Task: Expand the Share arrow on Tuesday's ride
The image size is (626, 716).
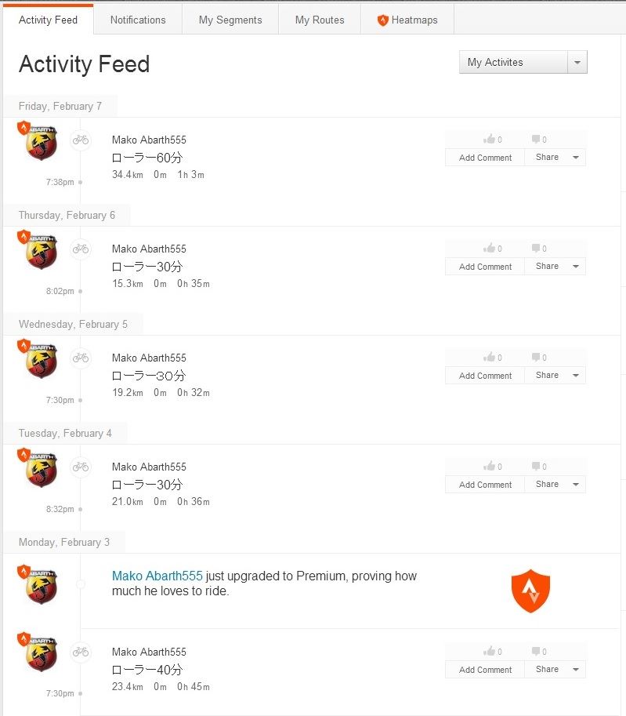Action: 576,484
